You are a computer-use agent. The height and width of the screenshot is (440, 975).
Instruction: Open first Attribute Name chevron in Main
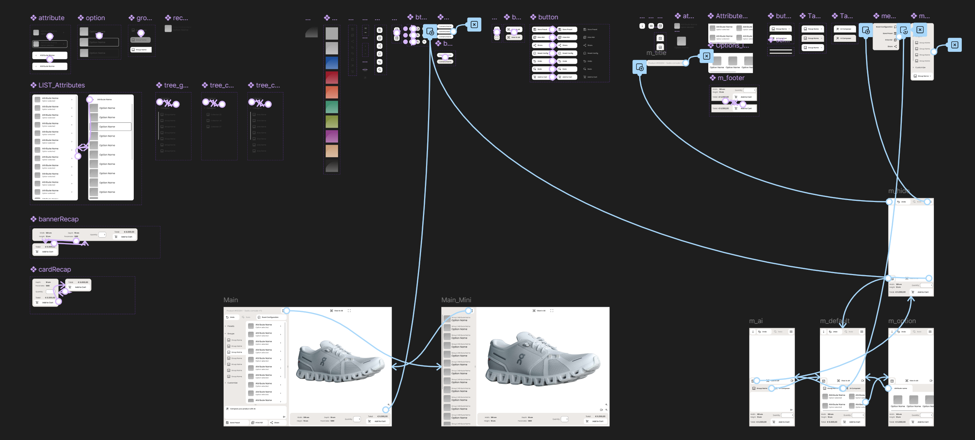click(281, 326)
